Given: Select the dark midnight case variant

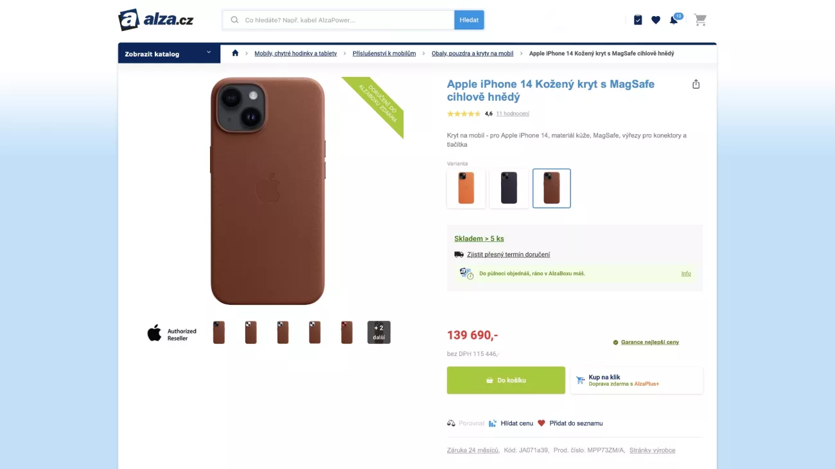Looking at the screenshot, I should tap(509, 188).
